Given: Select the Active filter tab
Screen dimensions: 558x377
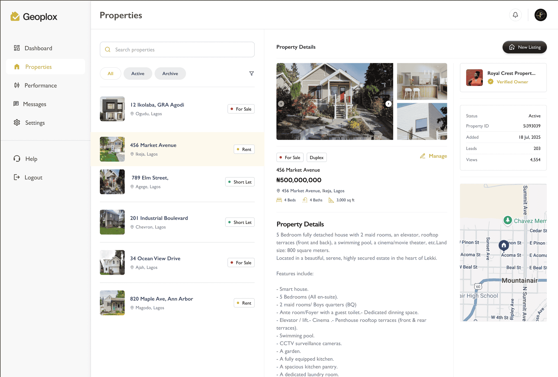Looking at the screenshot, I should pos(138,74).
